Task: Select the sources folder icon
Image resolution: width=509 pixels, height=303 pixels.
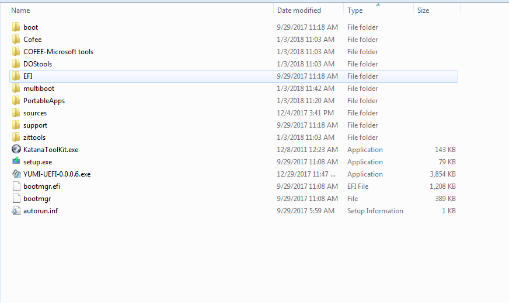Action: point(16,113)
